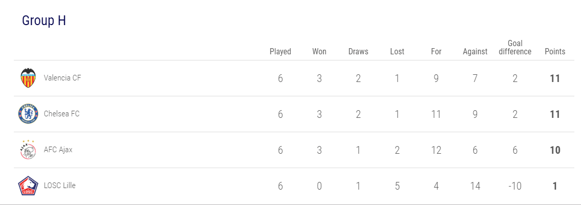Viewport: 581px width, 205px height.
Task: Click the Lost column header
Action: pos(397,51)
